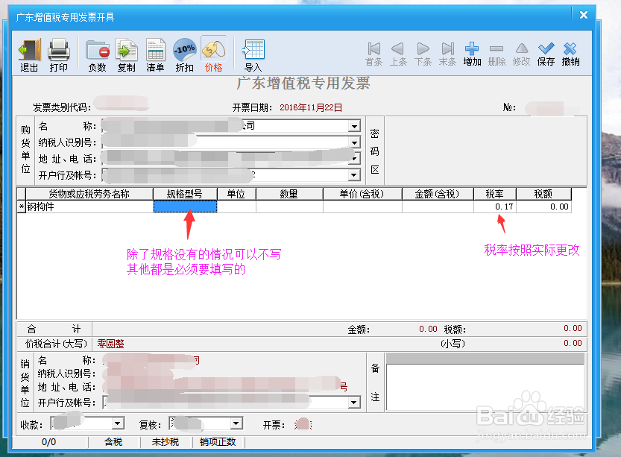Viewport: 621px width, 457px height.
Task: Click the 密码区 cipher area box
Action: tap(486, 151)
